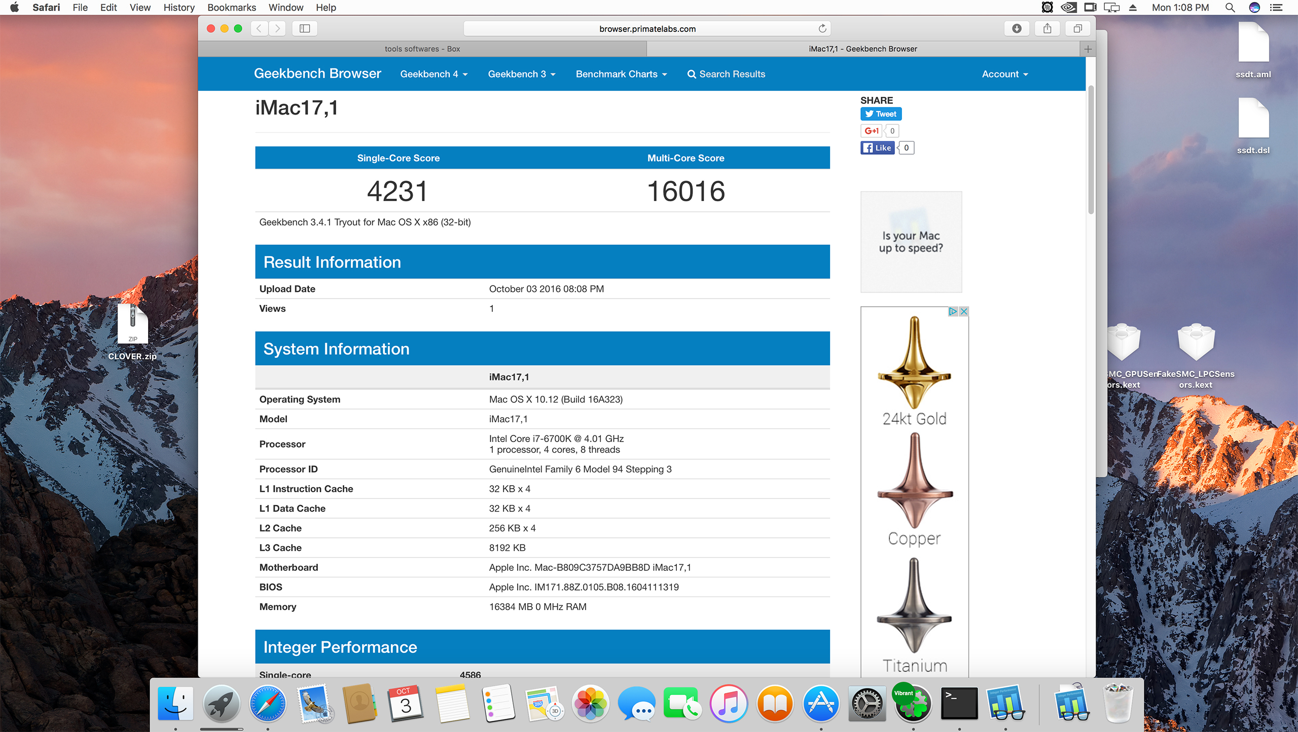Select the iMac17,1 - Geekbench Browser tab
1298x732 pixels.
coord(863,49)
